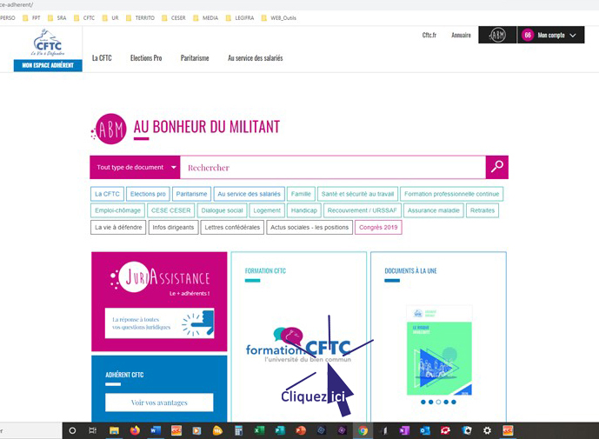599x439 pixels.
Task: Open Excel from the taskbar
Action: pyautogui.click(x=259, y=430)
